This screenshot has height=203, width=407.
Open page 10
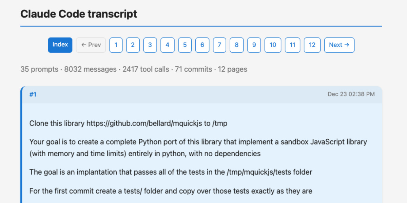(x=272, y=45)
